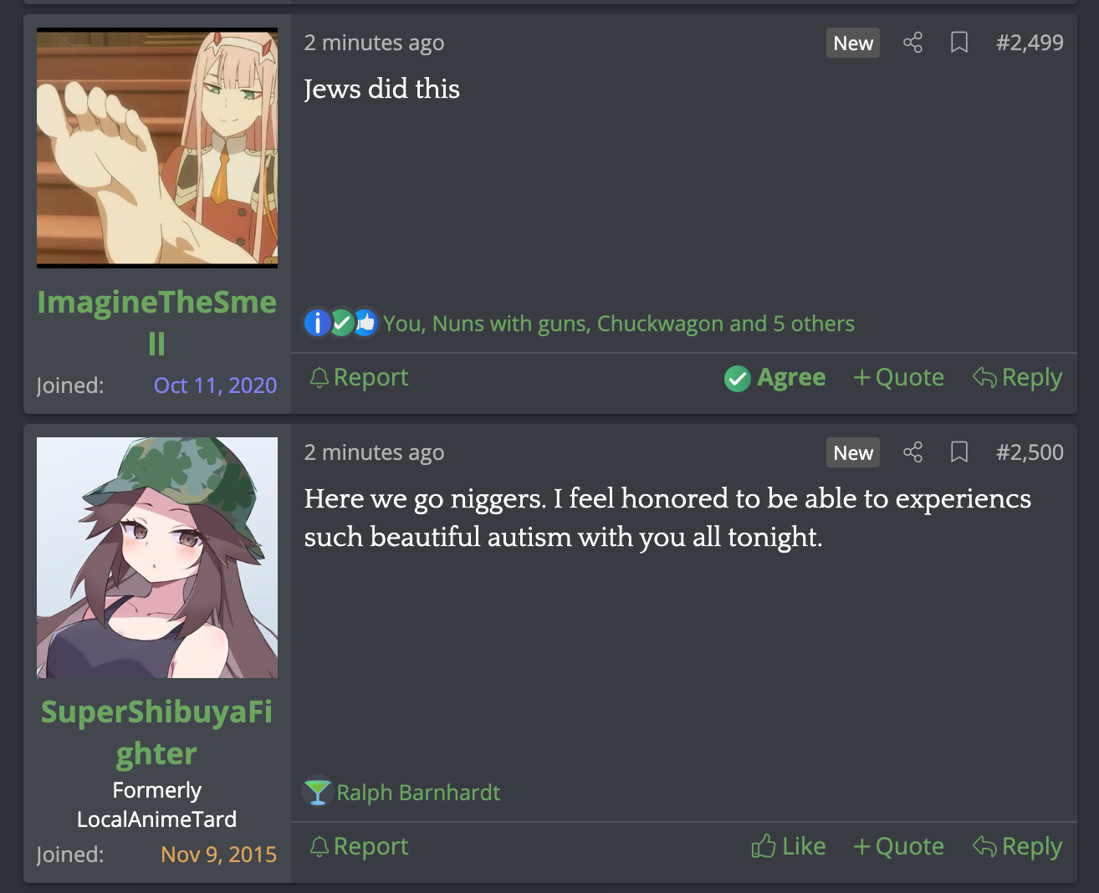The width and height of the screenshot is (1099, 893).
Task: Add post #2,499 to multi-quote
Action: pyautogui.click(x=898, y=378)
